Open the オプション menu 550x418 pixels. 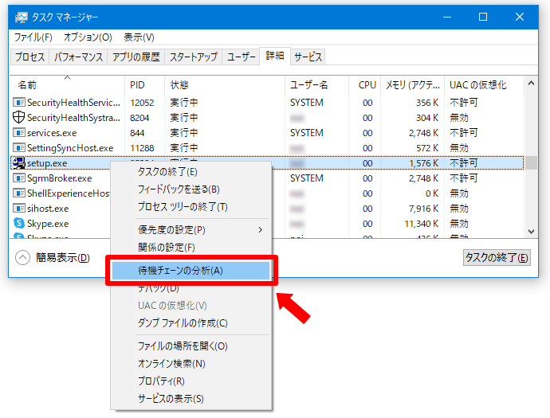[x=88, y=37]
